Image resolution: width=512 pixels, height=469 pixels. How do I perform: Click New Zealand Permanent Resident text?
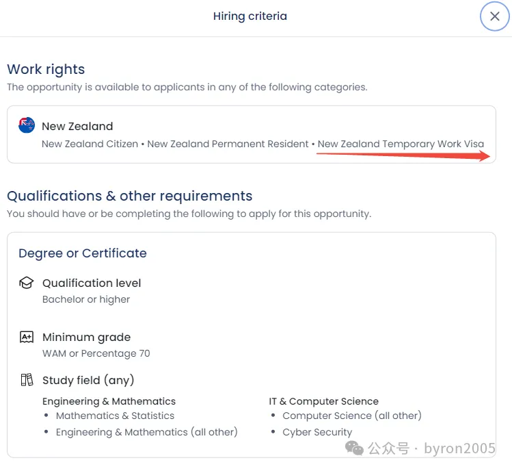tap(228, 144)
